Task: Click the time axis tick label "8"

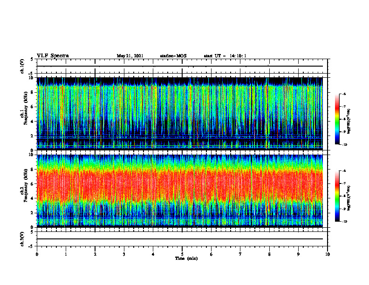Action: pos(269,254)
